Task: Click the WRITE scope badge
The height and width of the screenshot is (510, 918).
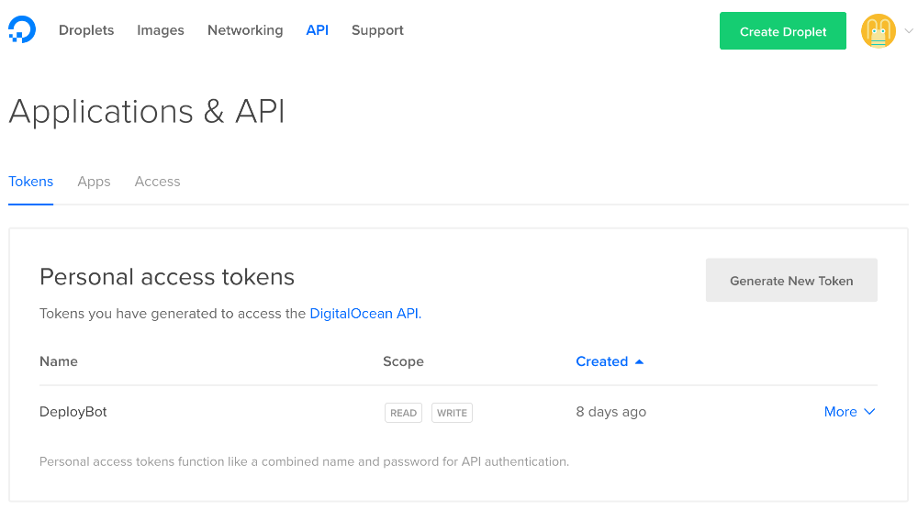Action: (452, 413)
